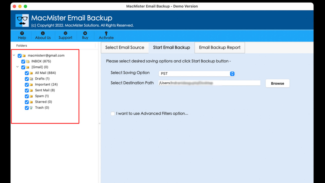Switch to Start Email Backup tab
The width and height of the screenshot is (325, 183).
(171, 48)
